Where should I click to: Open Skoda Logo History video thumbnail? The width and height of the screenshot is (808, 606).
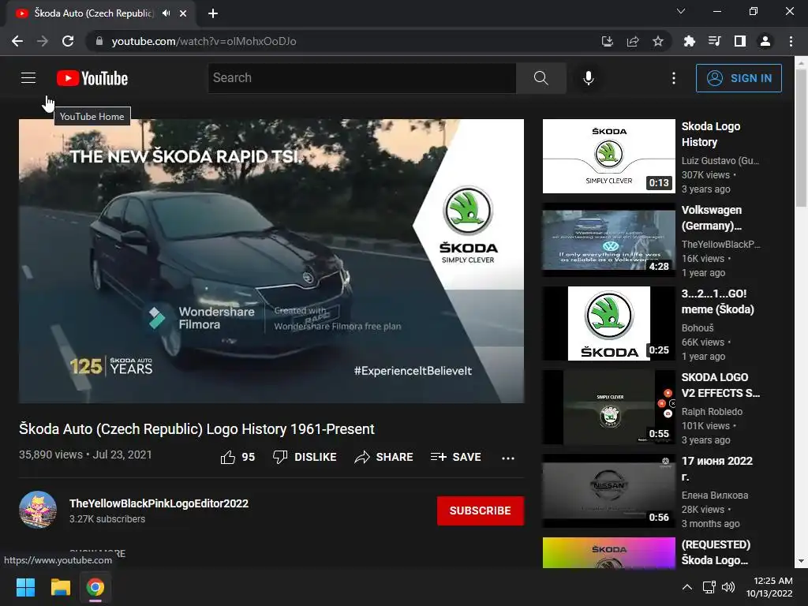(608, 157)
